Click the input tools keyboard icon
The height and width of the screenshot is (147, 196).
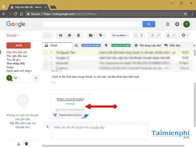click(168, 35)
